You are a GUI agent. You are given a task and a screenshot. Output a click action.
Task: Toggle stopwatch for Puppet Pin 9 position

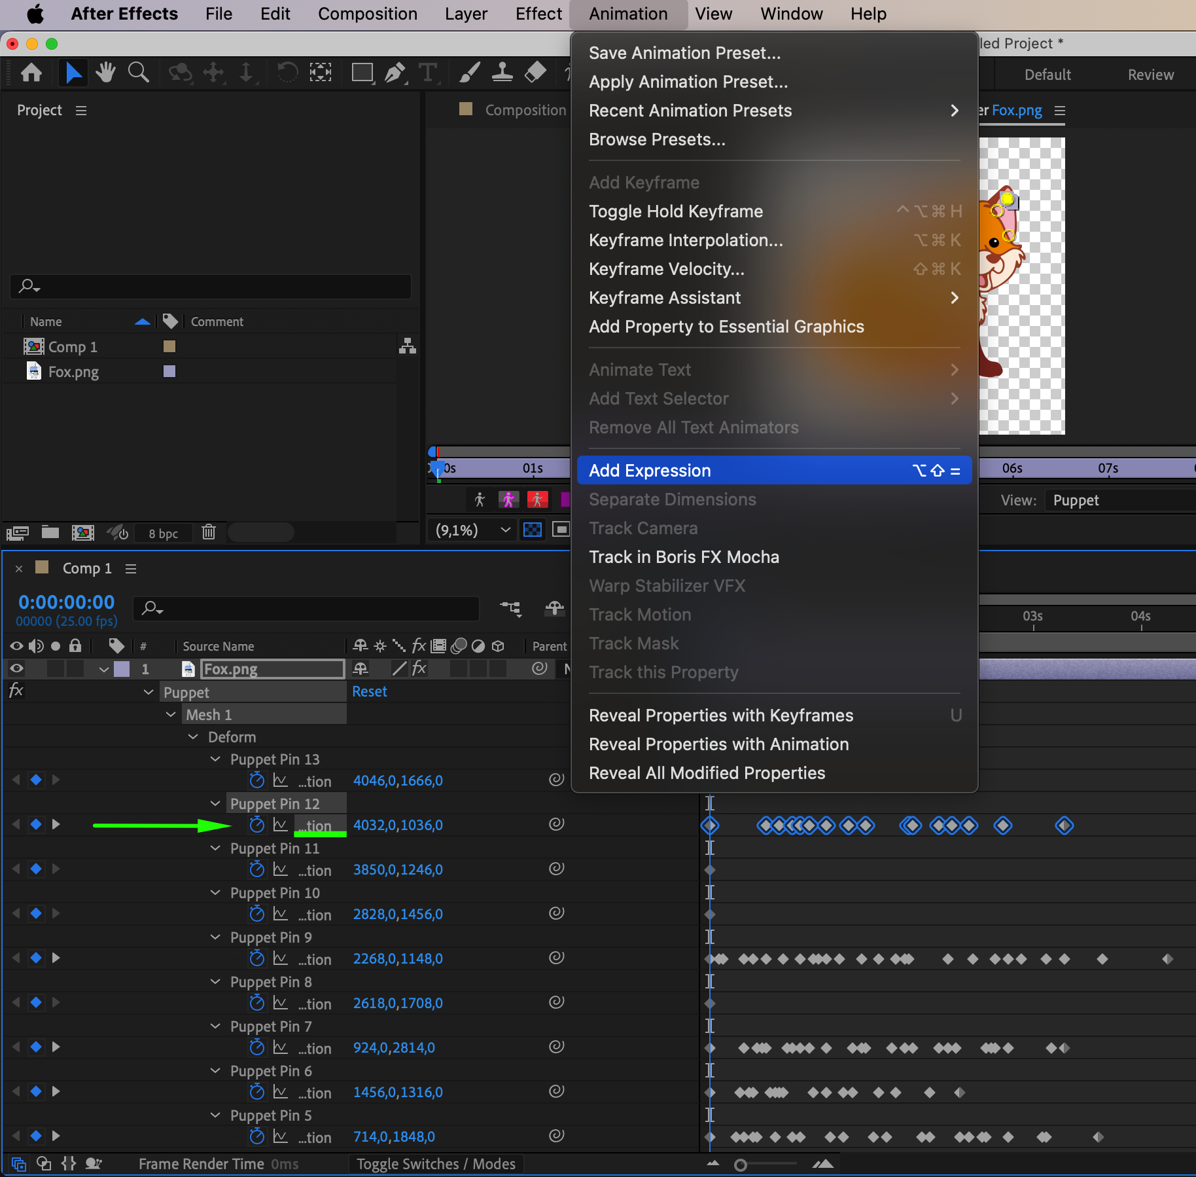coord(257,958)
